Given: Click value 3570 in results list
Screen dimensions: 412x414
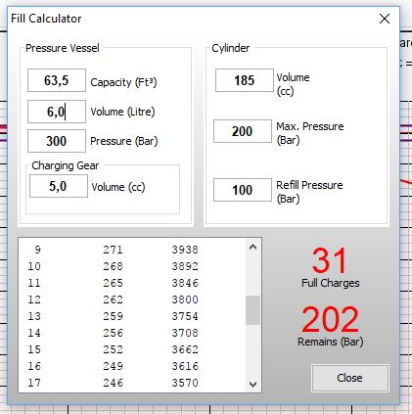Looking at the screenshot, I should coord(185,383).
